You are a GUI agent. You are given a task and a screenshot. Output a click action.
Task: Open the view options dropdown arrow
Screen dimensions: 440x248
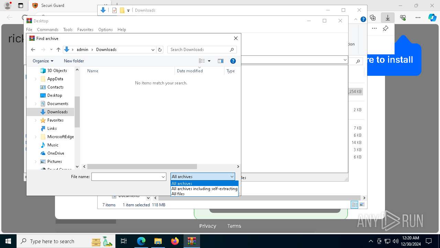click(x=209, y=61)
